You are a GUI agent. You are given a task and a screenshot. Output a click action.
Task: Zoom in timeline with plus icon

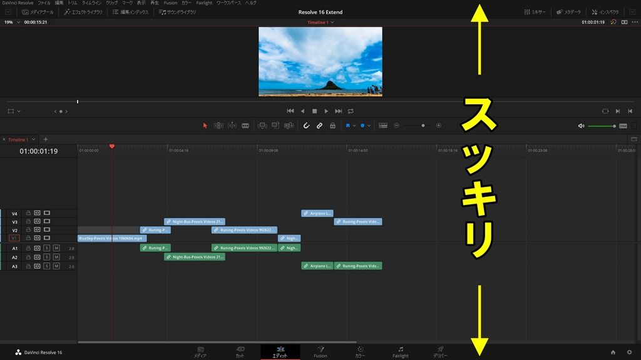439,126
